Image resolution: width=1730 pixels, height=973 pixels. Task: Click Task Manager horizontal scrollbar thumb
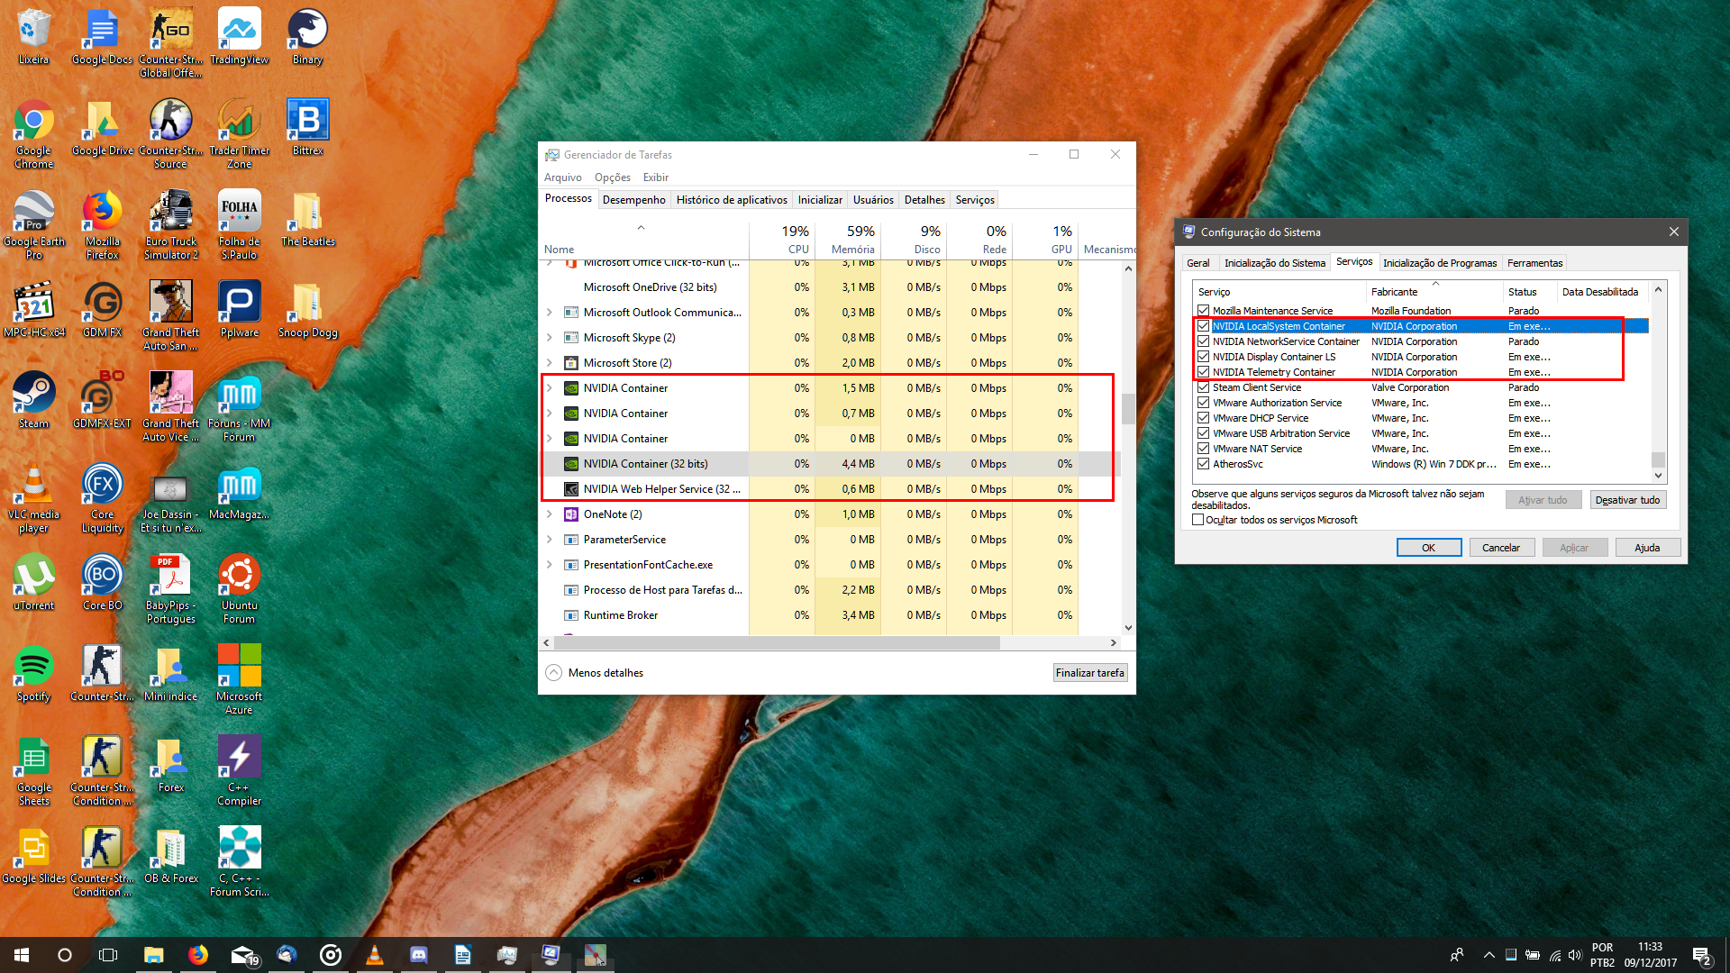point(778,643)
